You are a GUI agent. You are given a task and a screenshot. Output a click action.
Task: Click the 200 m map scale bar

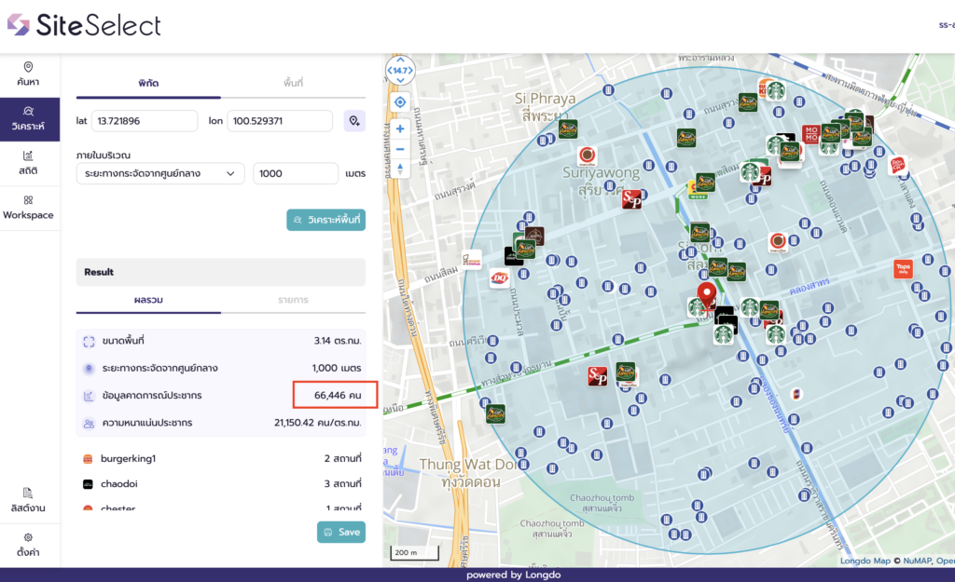414,553
